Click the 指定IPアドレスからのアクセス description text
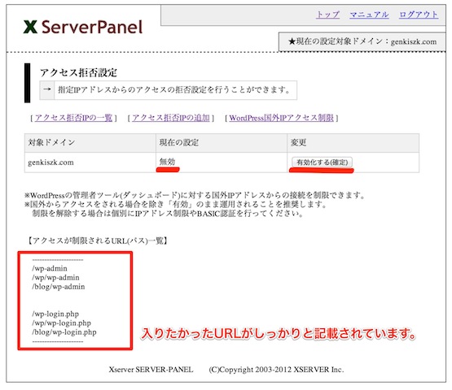 coord(174,89)
